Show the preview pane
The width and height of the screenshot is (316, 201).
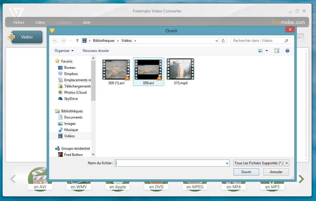coord(277,51)
